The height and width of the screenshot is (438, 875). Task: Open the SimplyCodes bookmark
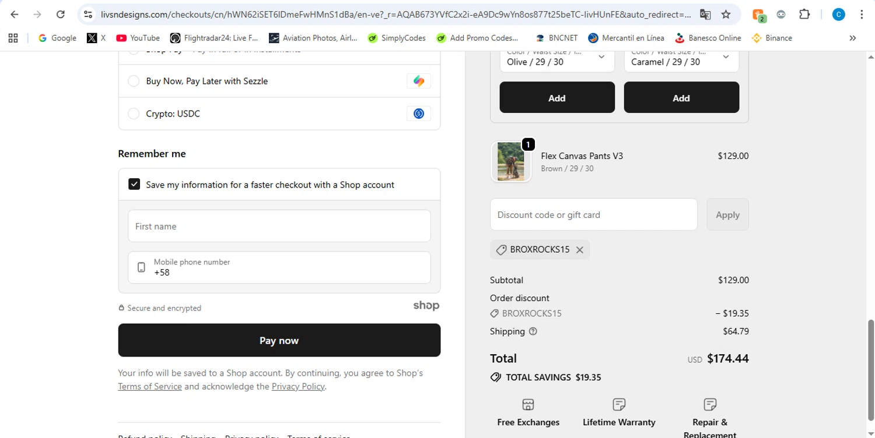397,38
